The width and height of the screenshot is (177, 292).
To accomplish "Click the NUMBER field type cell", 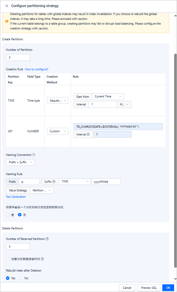I will (x=33, y=131).
